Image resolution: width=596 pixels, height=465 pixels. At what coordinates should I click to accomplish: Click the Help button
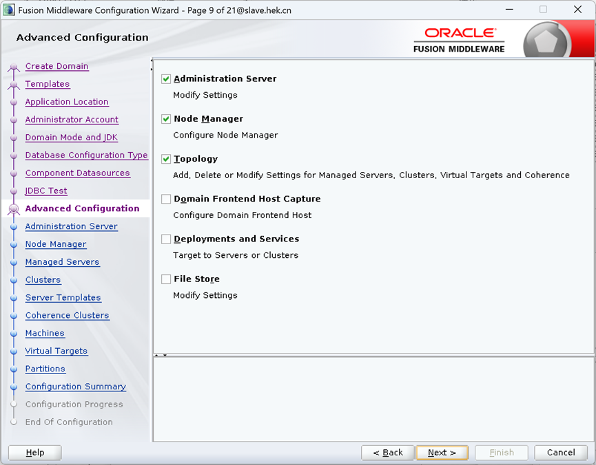coord(35,453)
